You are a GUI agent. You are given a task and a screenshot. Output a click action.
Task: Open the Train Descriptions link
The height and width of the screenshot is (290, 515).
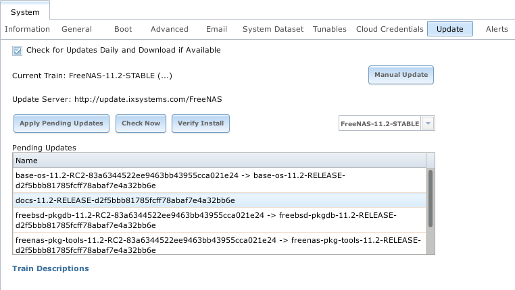pyautogui.click(x=50, y=268)
